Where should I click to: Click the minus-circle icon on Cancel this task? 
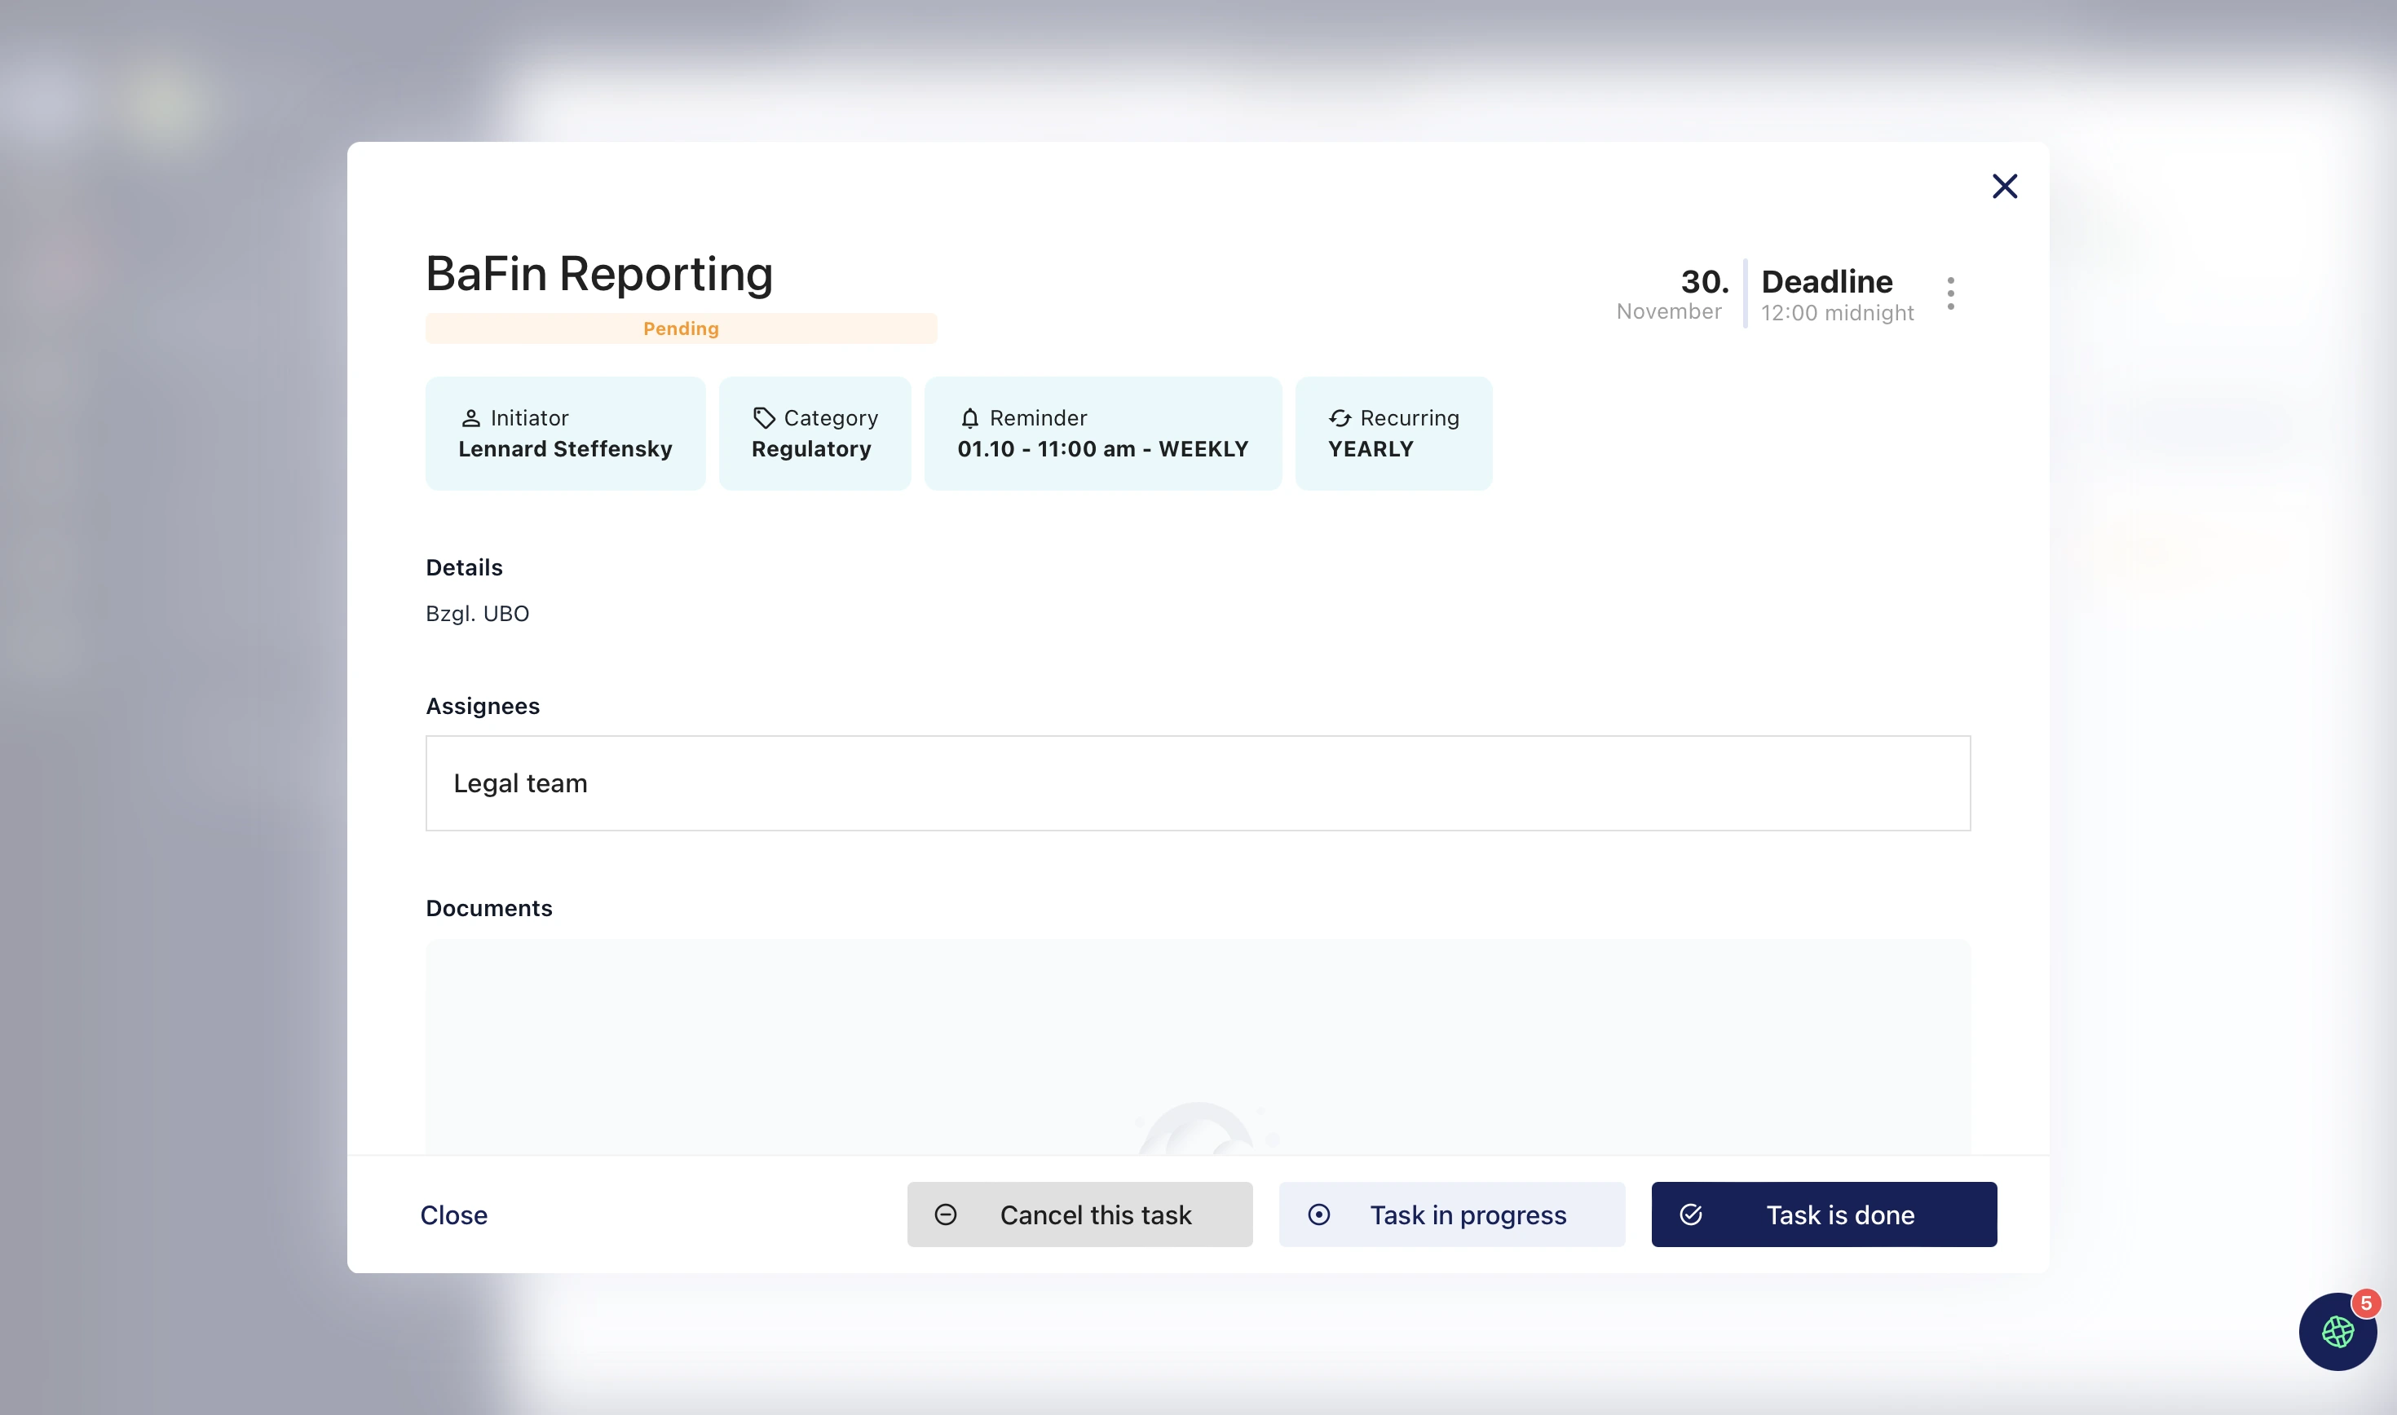pyautogui.click(x=945, y=1214)
